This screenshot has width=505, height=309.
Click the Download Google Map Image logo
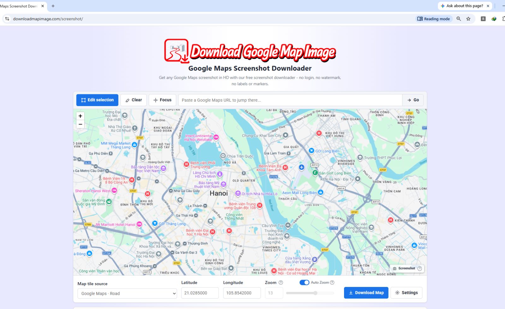(250, 51)
